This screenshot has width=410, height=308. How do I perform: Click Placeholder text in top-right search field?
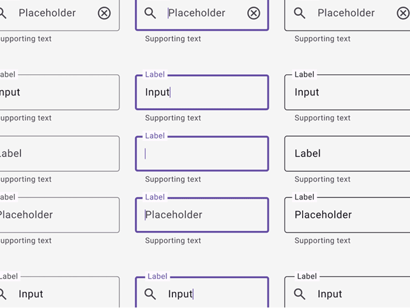346,13
